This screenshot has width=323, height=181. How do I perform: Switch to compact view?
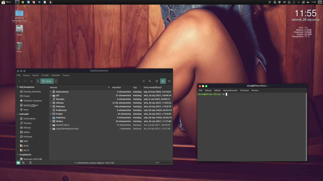click(169, 81)
